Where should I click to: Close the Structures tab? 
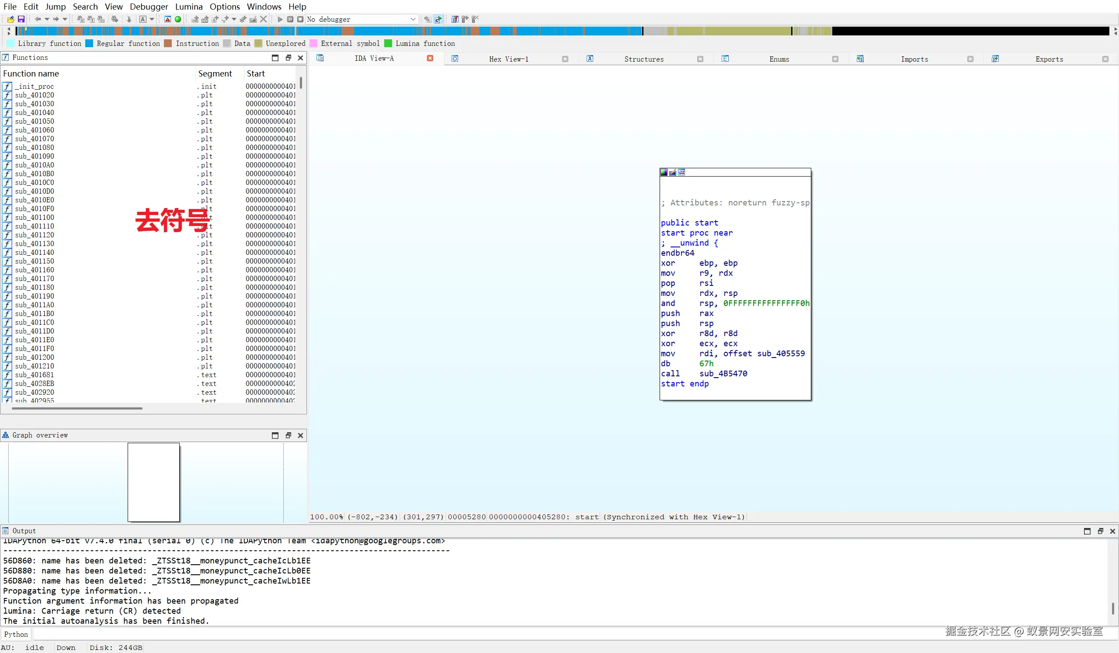coord(700,59)
